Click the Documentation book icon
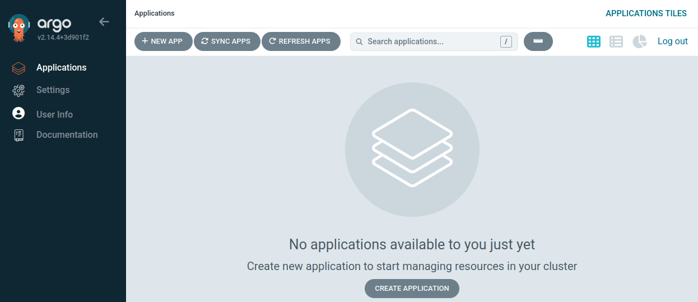 (18, 135)
